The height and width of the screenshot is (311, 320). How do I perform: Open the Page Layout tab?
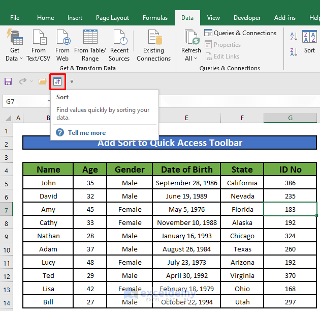click(x=112, y=18)
